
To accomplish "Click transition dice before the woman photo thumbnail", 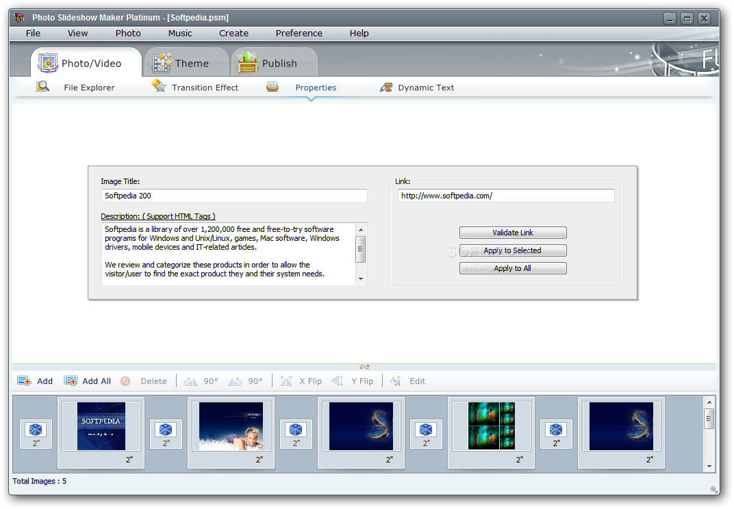I will tap(166, 430).
